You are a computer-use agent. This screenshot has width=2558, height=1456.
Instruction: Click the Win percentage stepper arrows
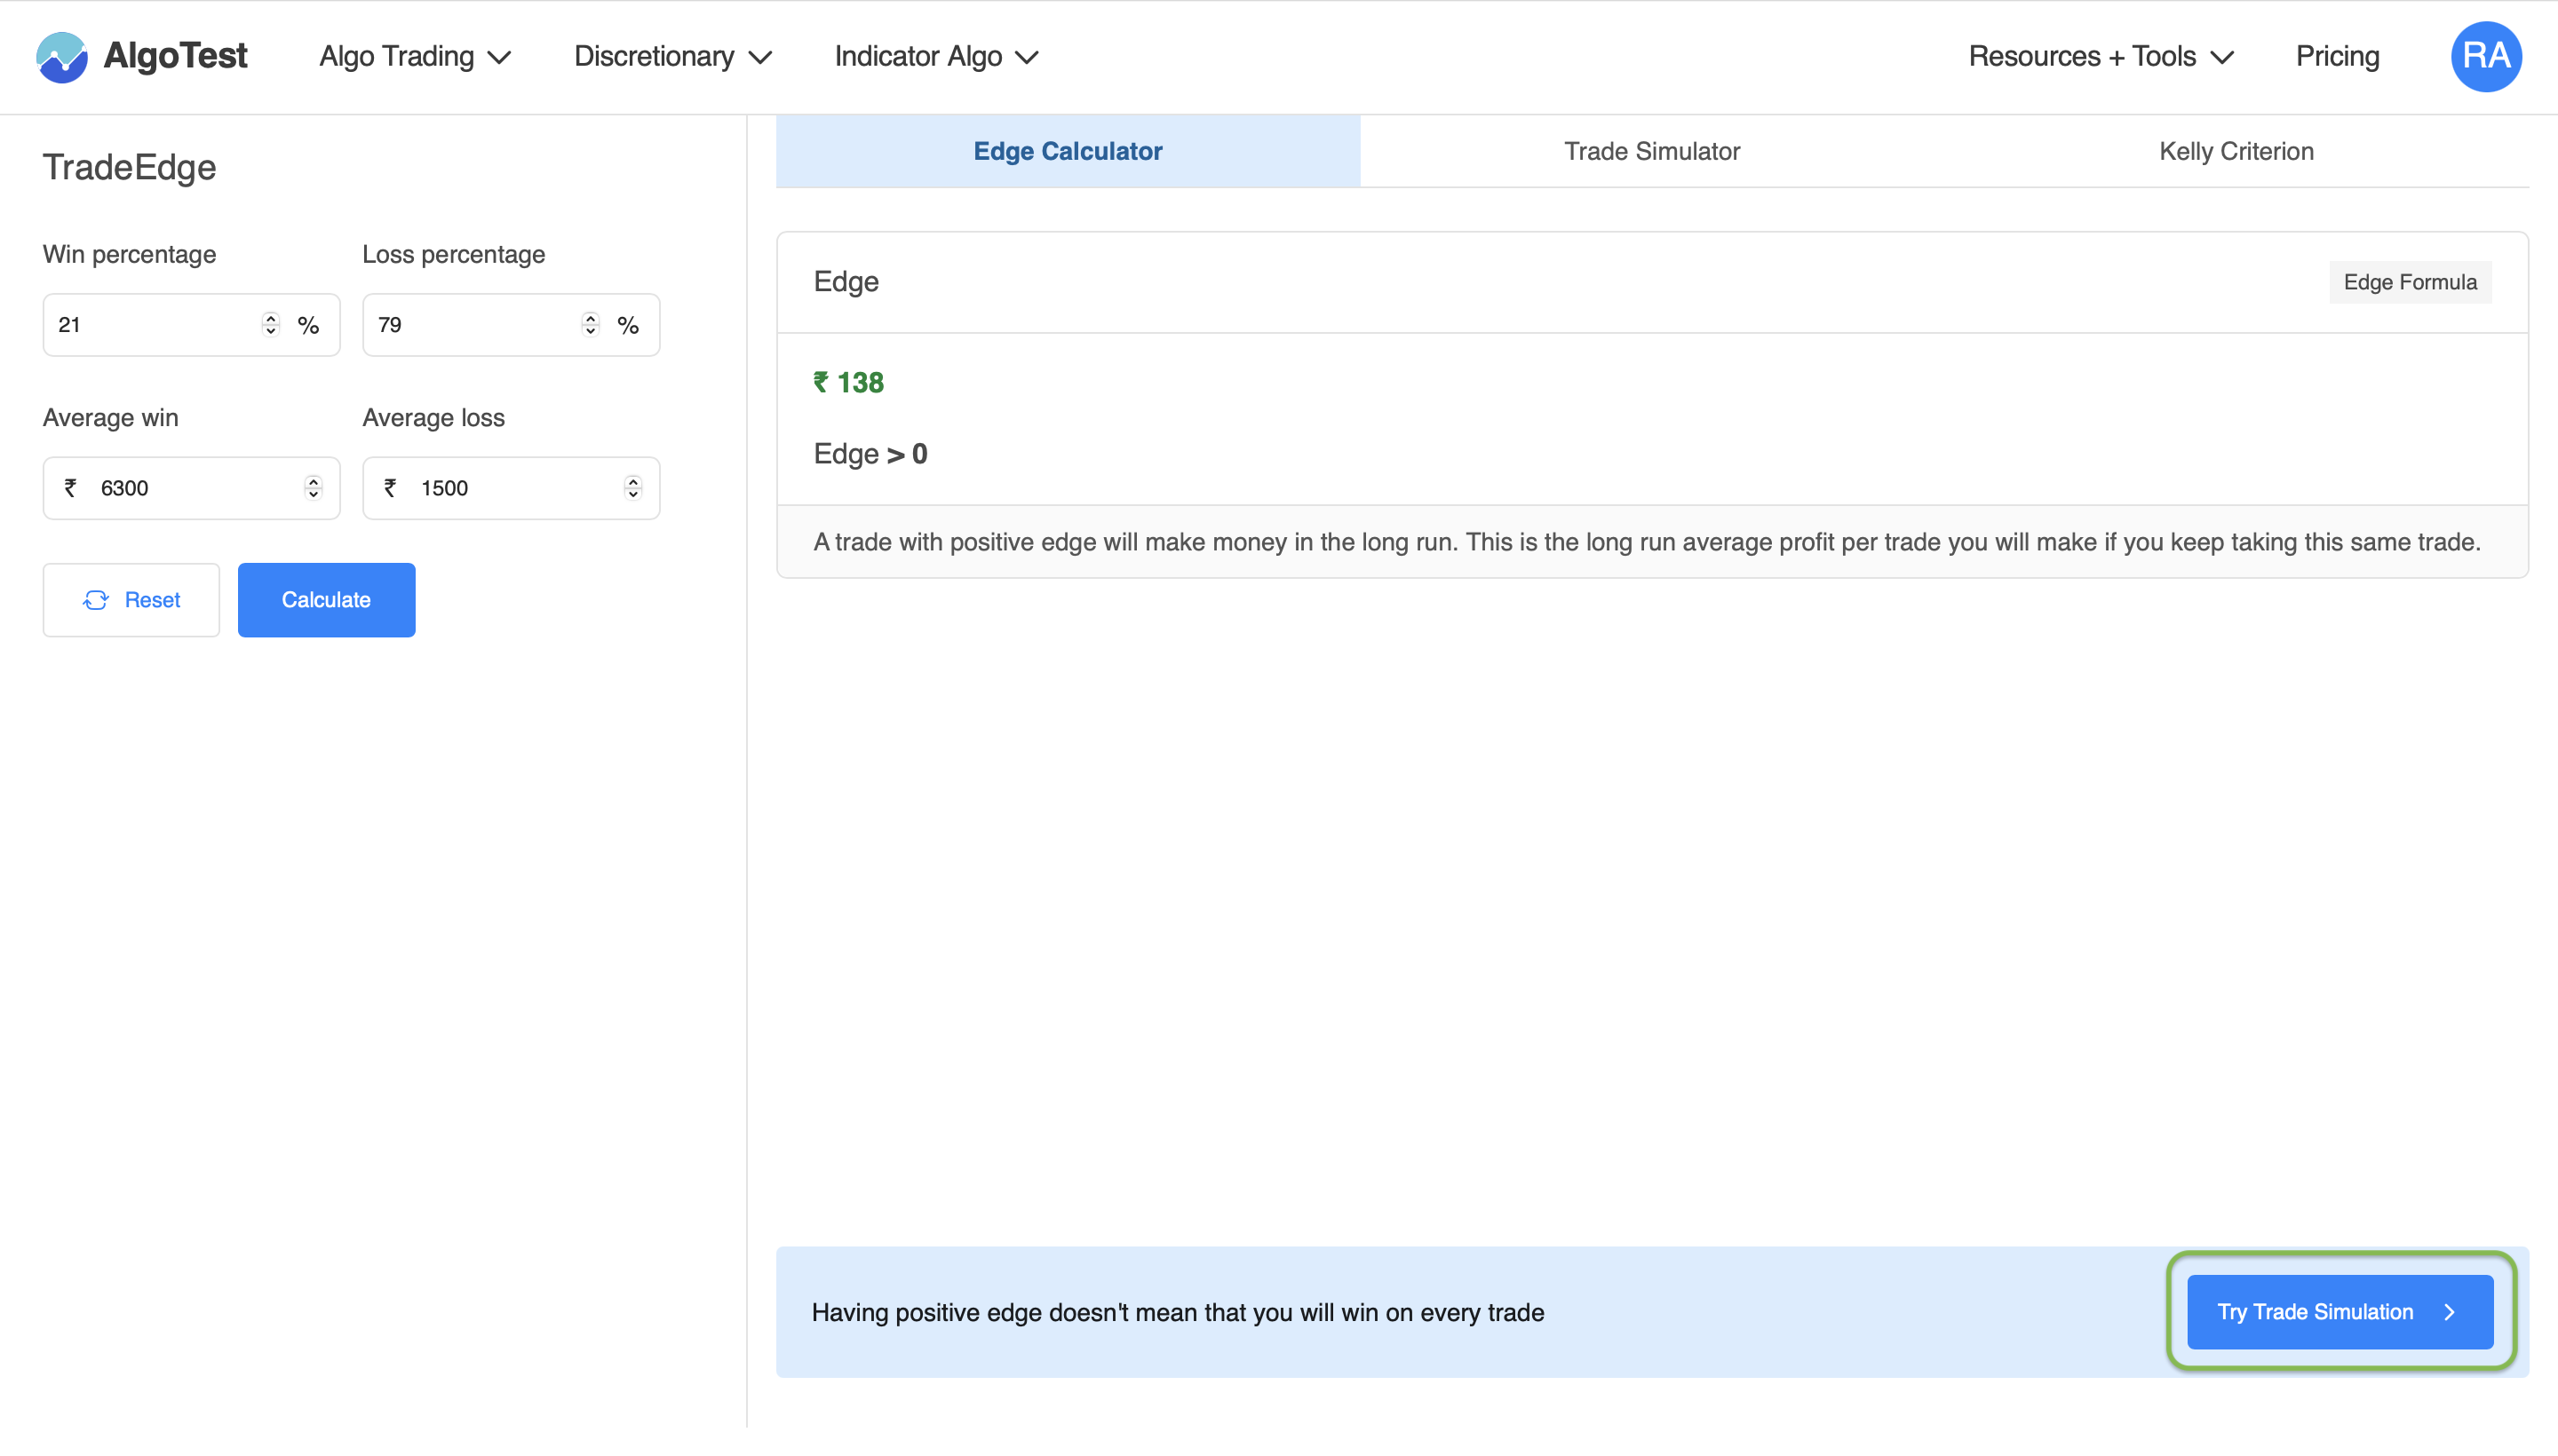pos(270,324)
